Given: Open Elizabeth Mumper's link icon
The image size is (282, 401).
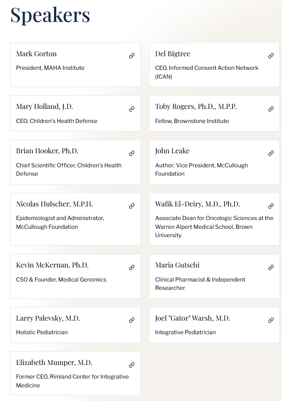Looking at the screenshot, I should tap(131, 365).
